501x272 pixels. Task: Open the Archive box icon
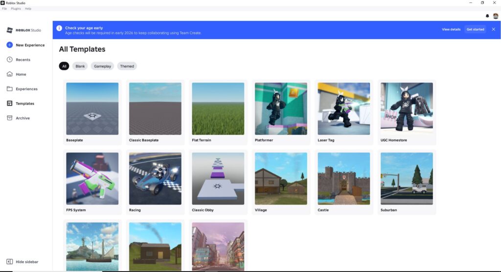pyautogui.click(x=10, y=118)
